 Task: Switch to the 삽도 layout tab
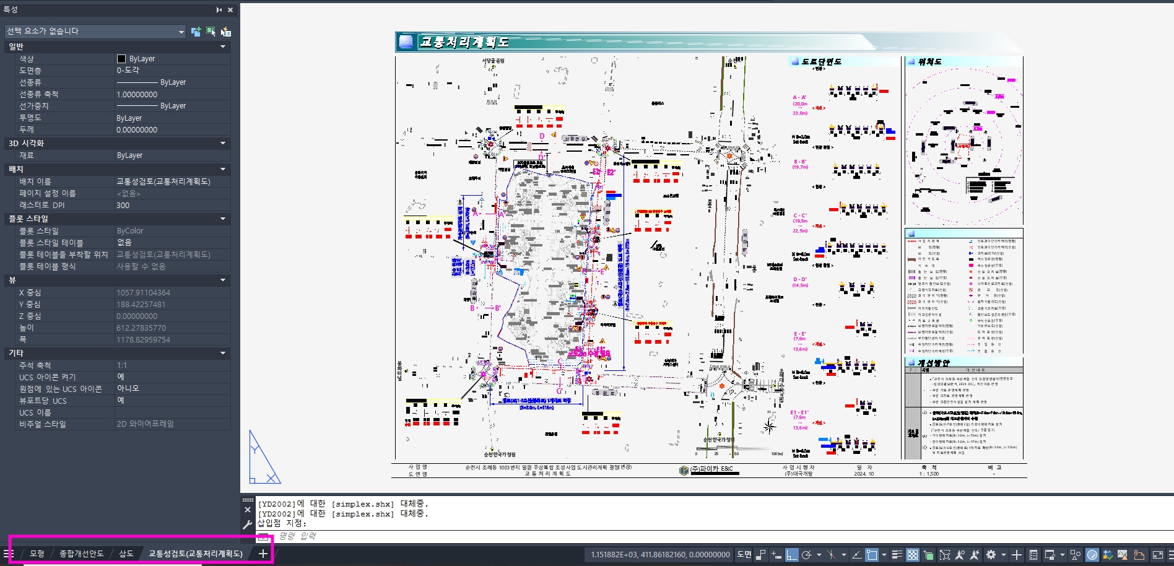point(126,554)
